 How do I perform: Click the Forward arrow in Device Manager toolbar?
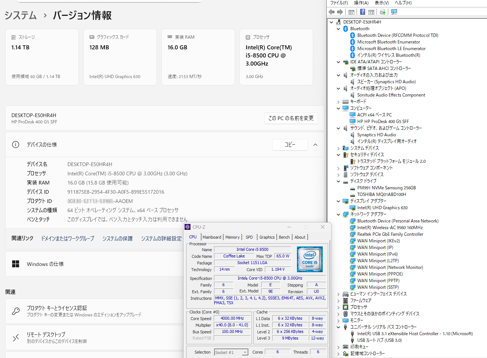coord(340,12)
